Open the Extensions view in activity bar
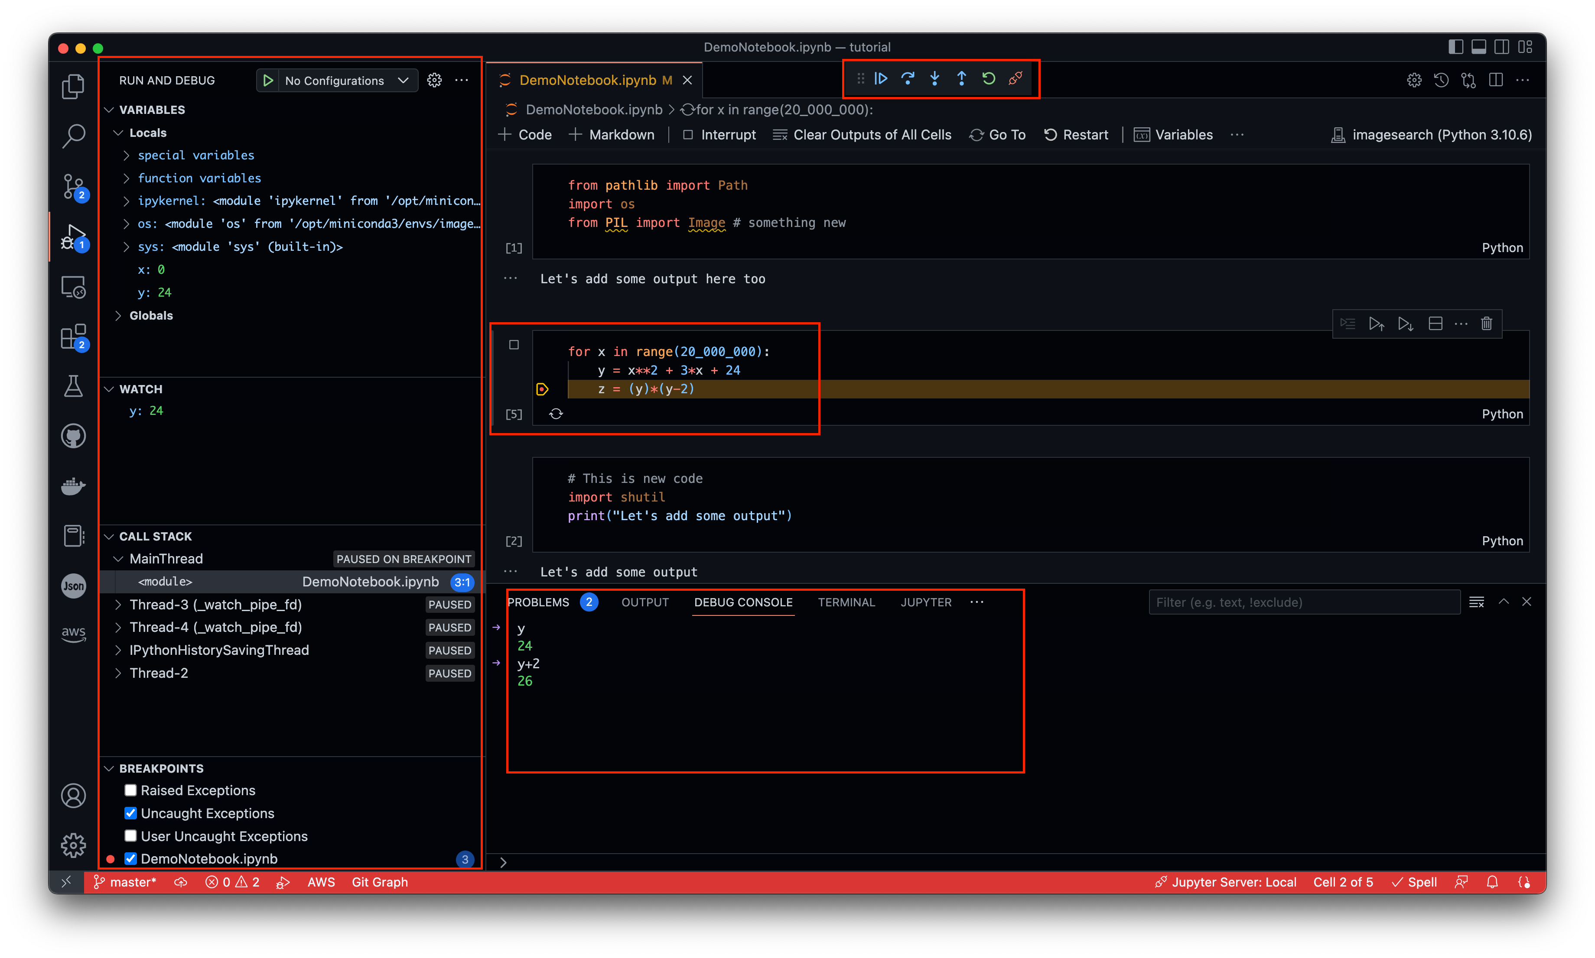The height and width of the screenshot is (958, 1595). point(73,337)
